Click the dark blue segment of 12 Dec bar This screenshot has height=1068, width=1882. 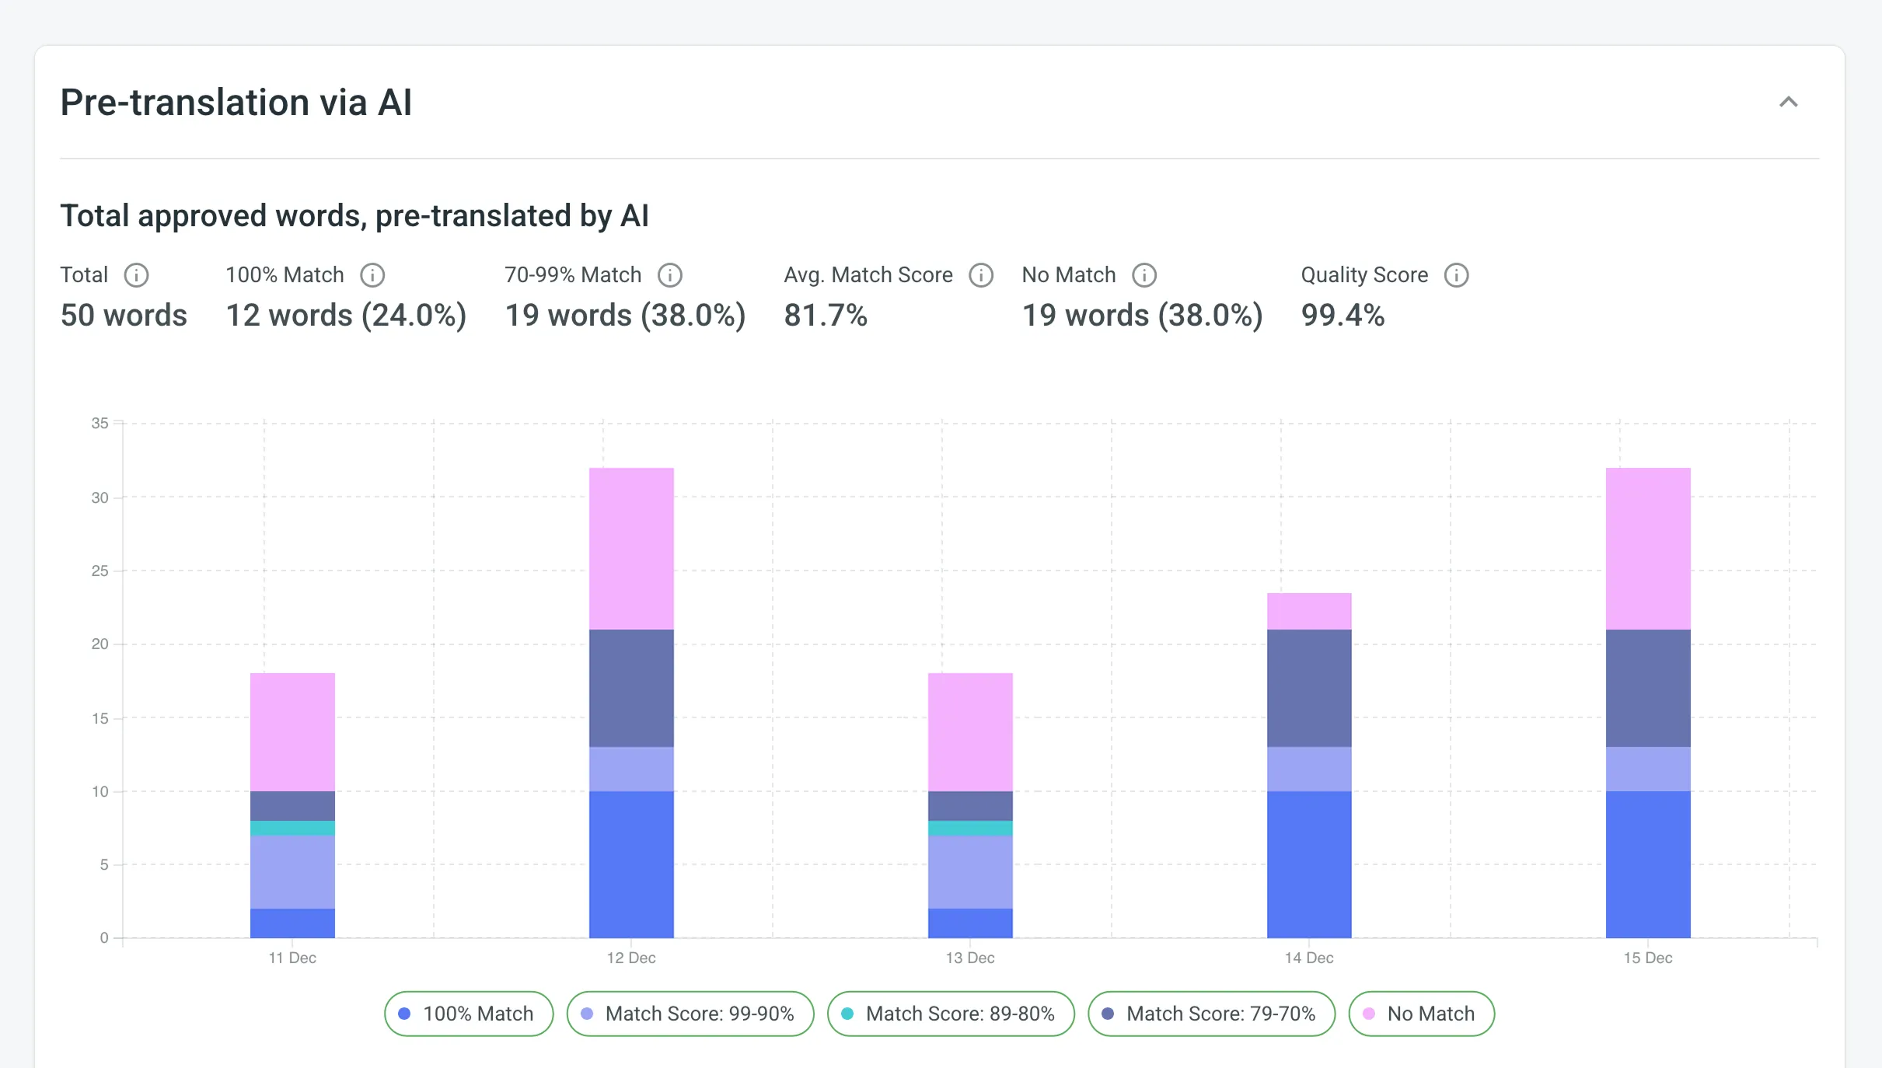pos(630,863)
